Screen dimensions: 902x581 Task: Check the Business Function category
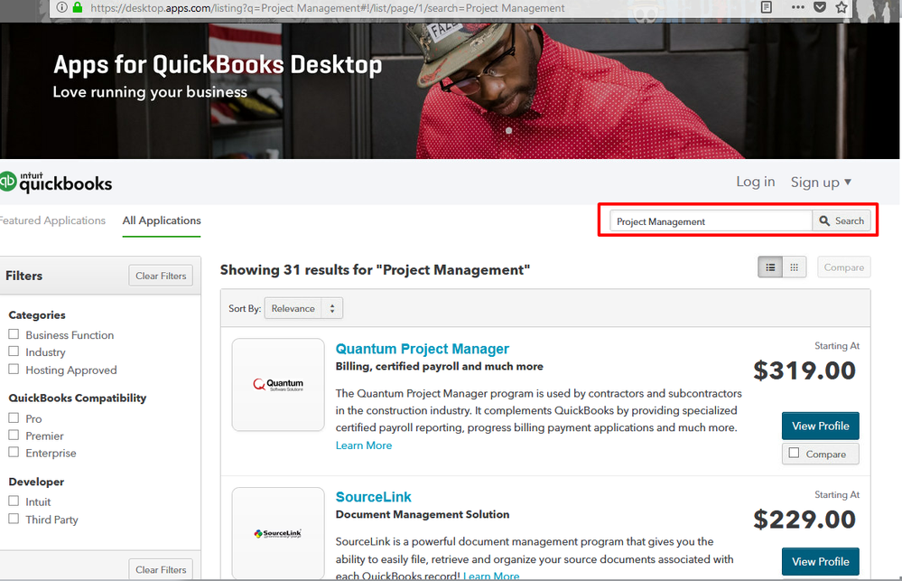pos(14,334)
